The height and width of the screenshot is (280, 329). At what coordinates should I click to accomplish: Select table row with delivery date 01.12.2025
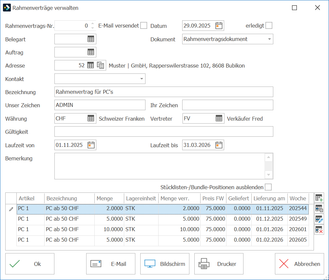pos(163,219)
